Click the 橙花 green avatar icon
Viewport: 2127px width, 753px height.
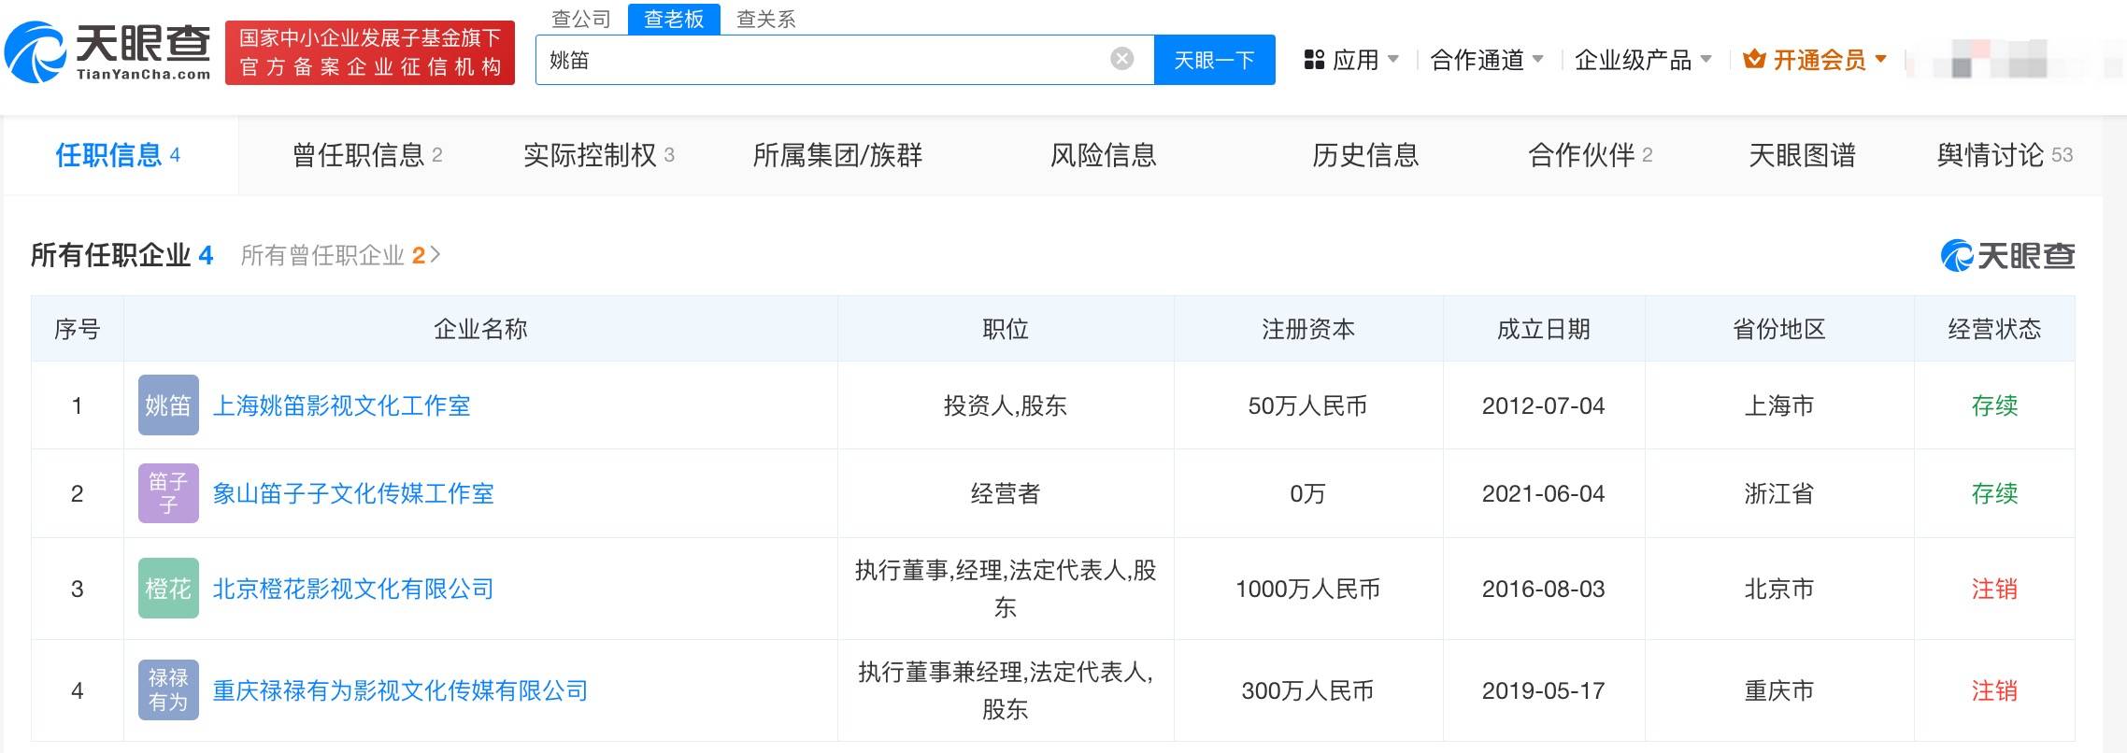(x=168, y=589)
